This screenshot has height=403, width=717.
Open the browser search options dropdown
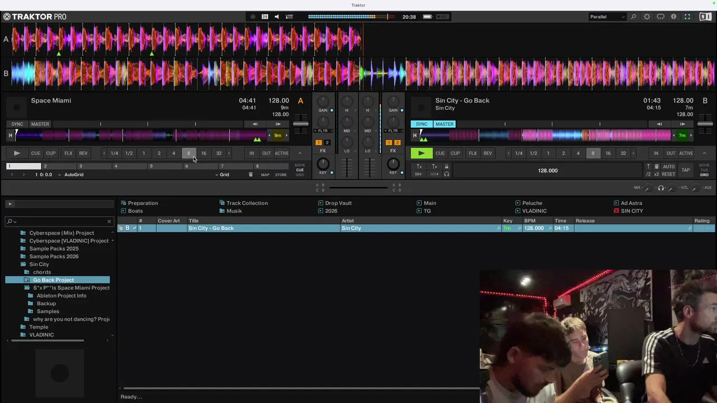tap(12, 221)
